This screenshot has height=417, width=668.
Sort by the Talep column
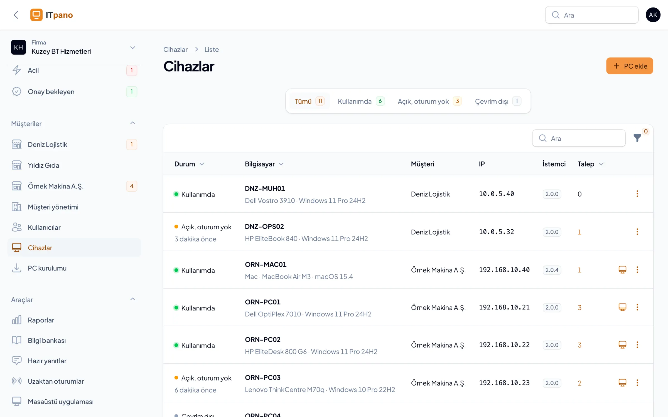pos(590,164)
